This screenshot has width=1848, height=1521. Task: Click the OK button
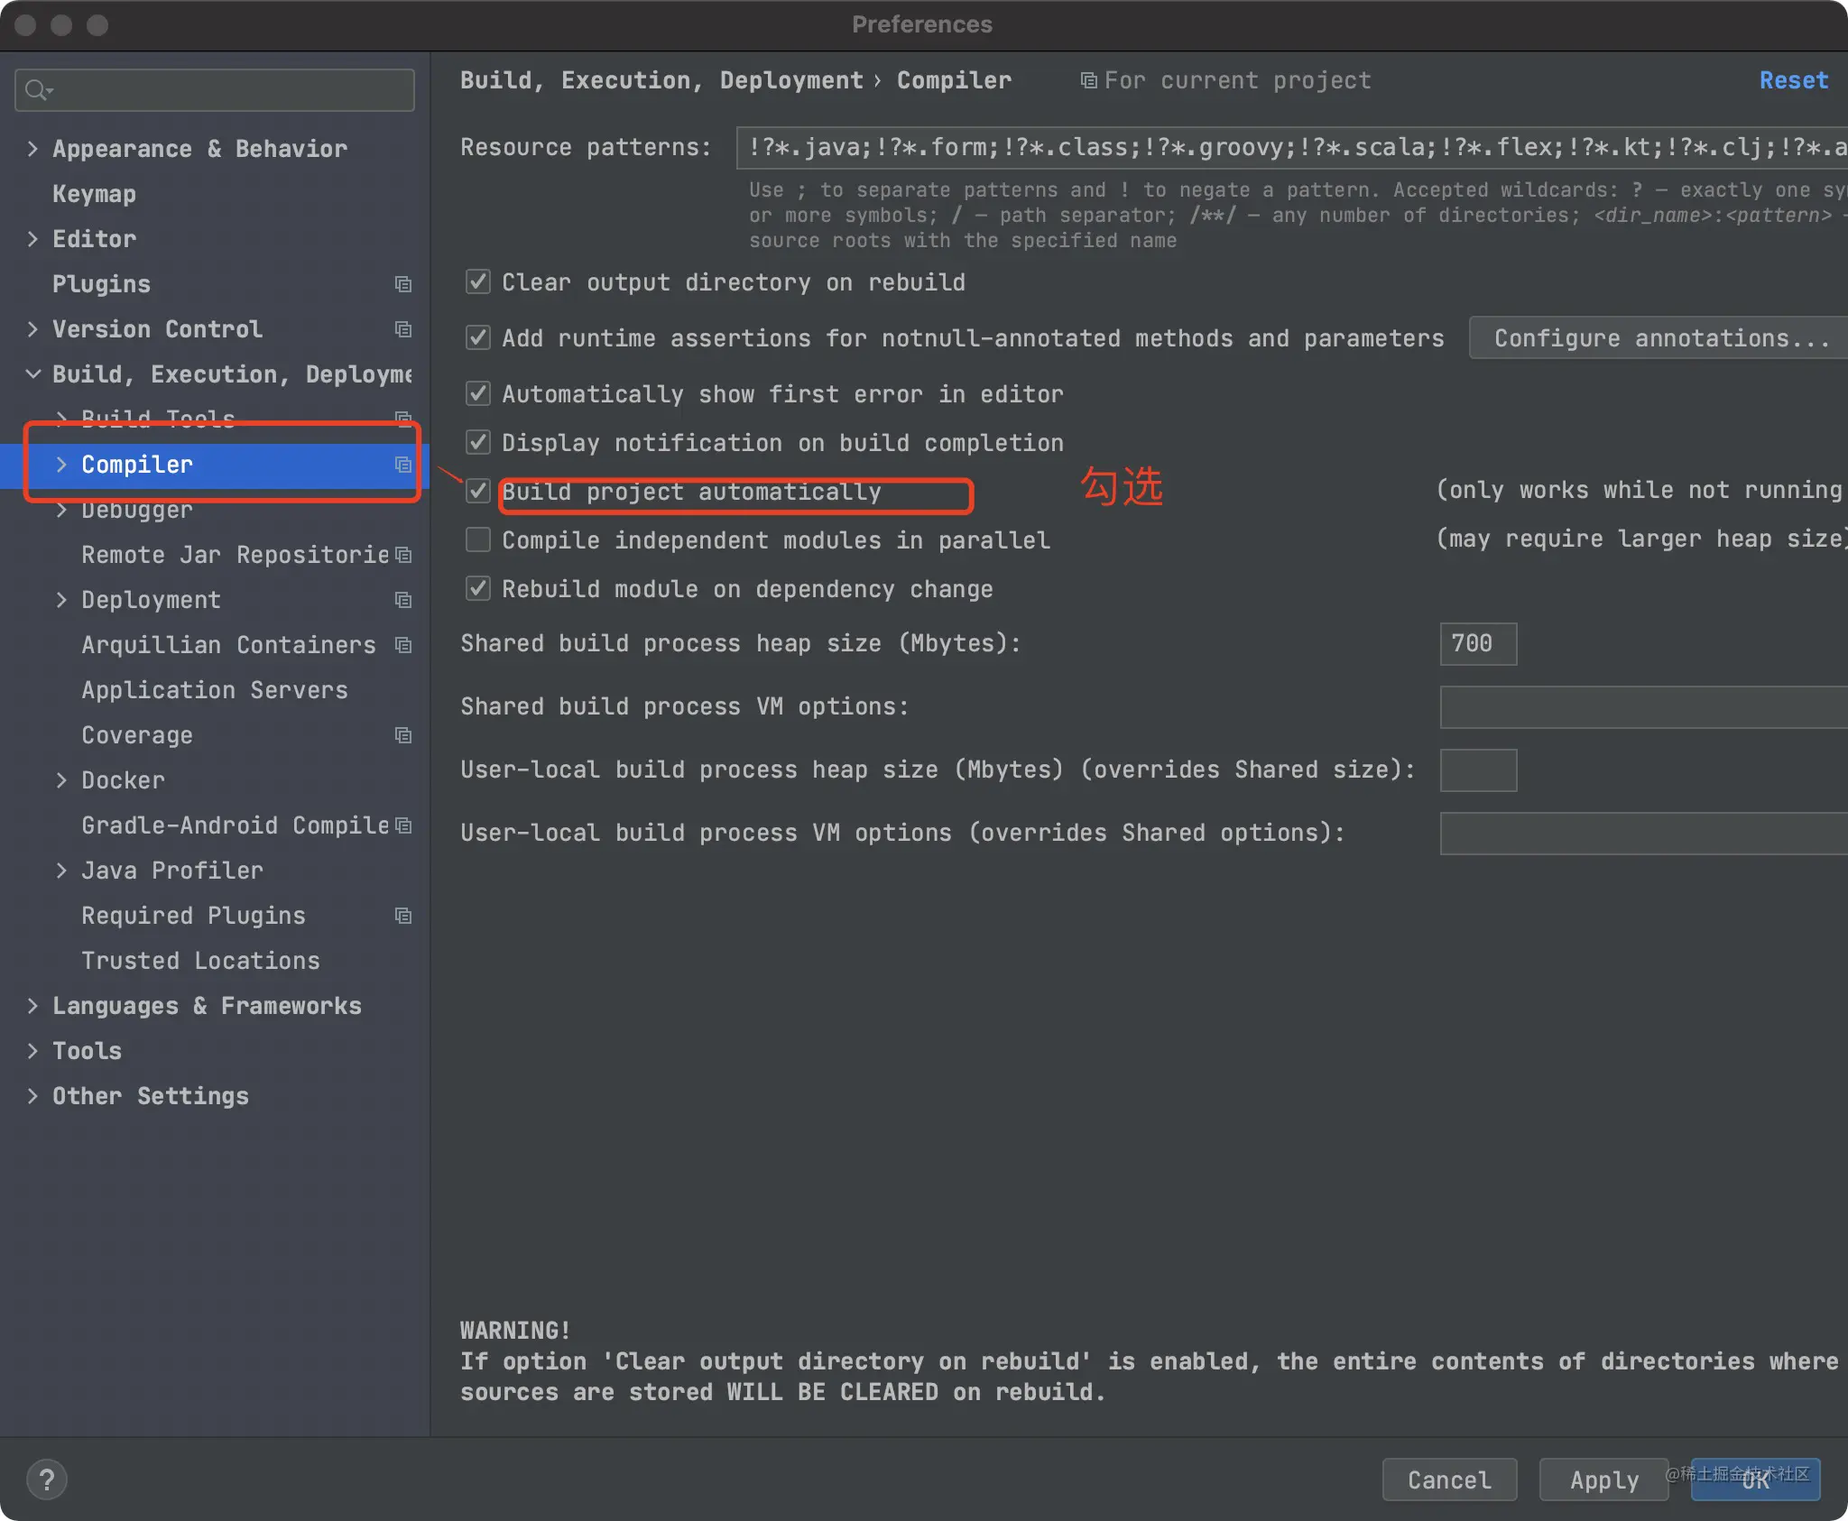1755,1480
